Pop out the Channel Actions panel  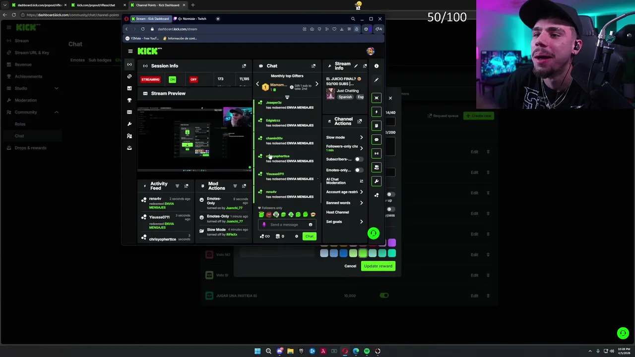(360, 121)
